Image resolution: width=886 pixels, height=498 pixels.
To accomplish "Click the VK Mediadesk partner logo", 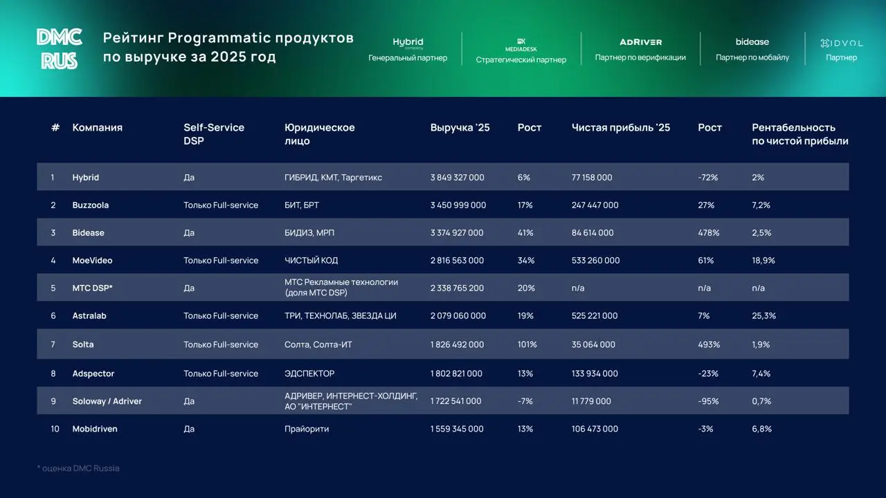I will pyautogui.click(x=521, y=45).
